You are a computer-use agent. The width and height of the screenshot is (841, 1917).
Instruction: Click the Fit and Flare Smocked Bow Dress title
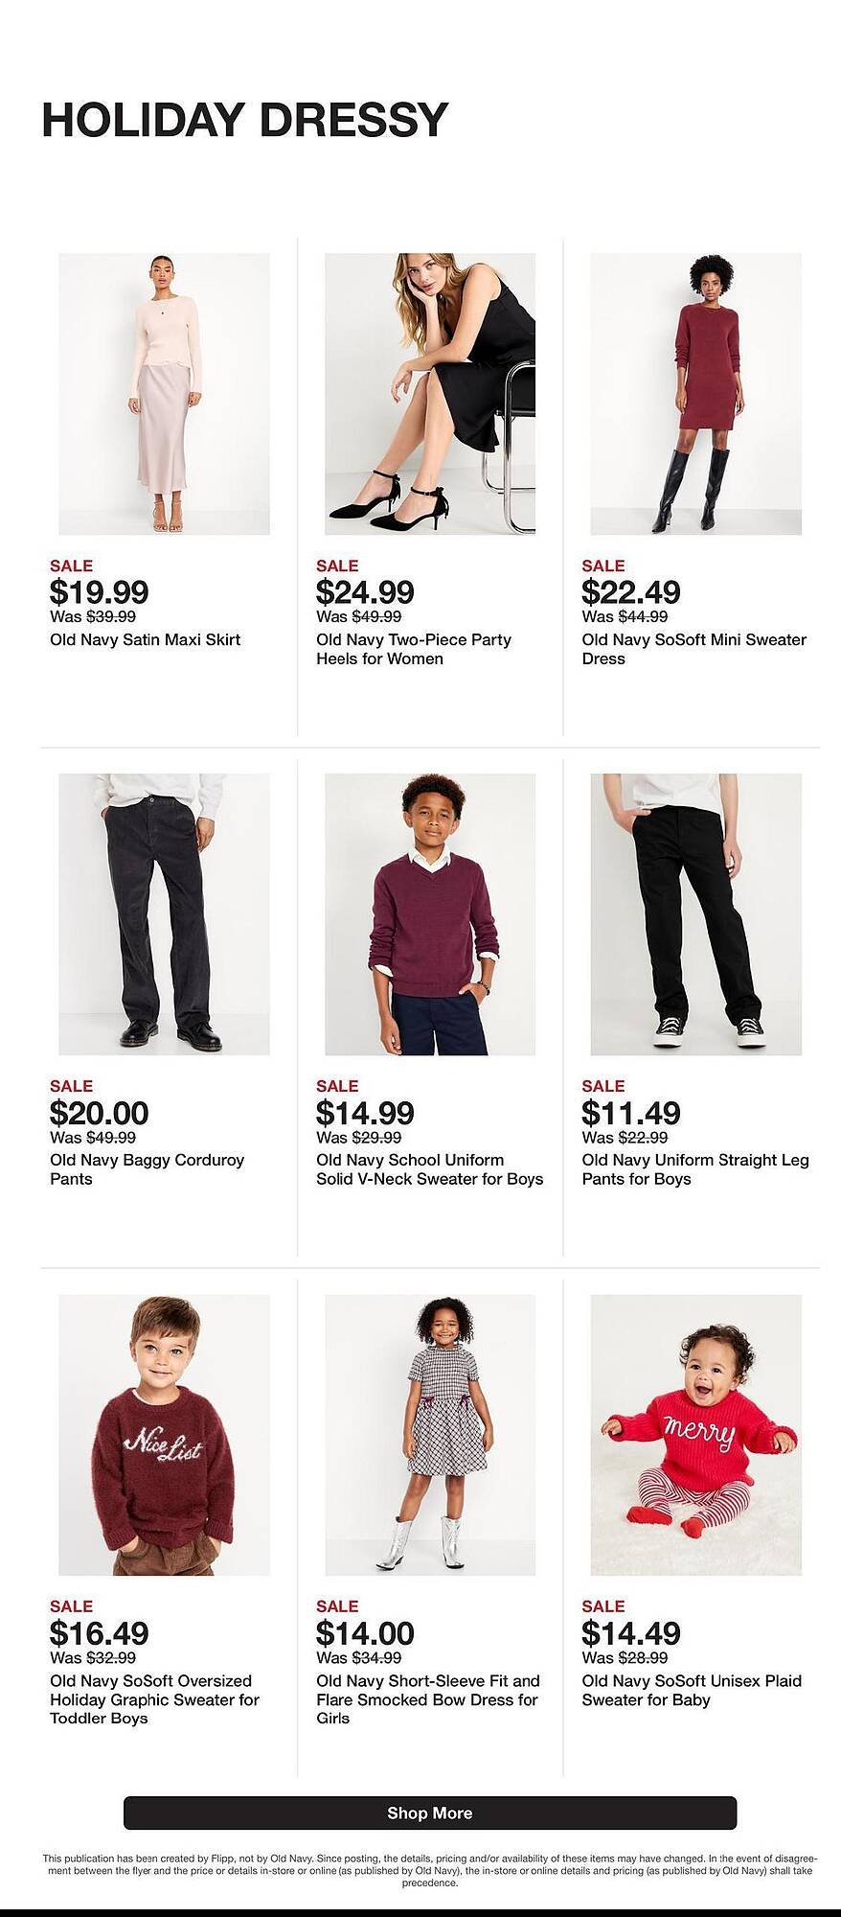427,1699
